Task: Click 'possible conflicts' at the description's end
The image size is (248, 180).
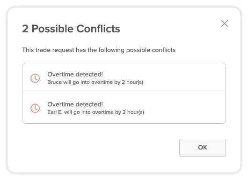Action: (151, 50)
